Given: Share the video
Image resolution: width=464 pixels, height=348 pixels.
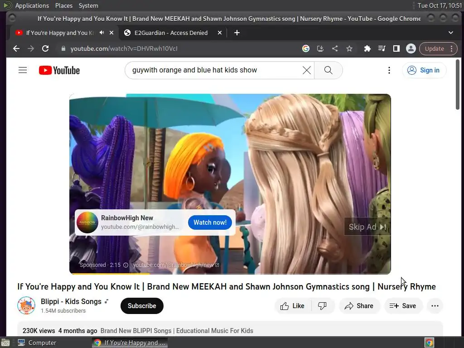Looking at the screenshot, I should pos(359,306).
